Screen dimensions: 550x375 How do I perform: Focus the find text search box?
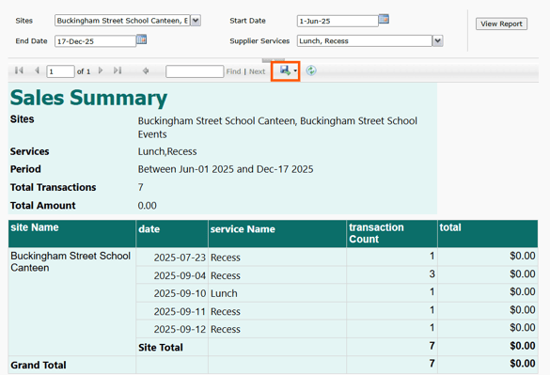[195, 71]
